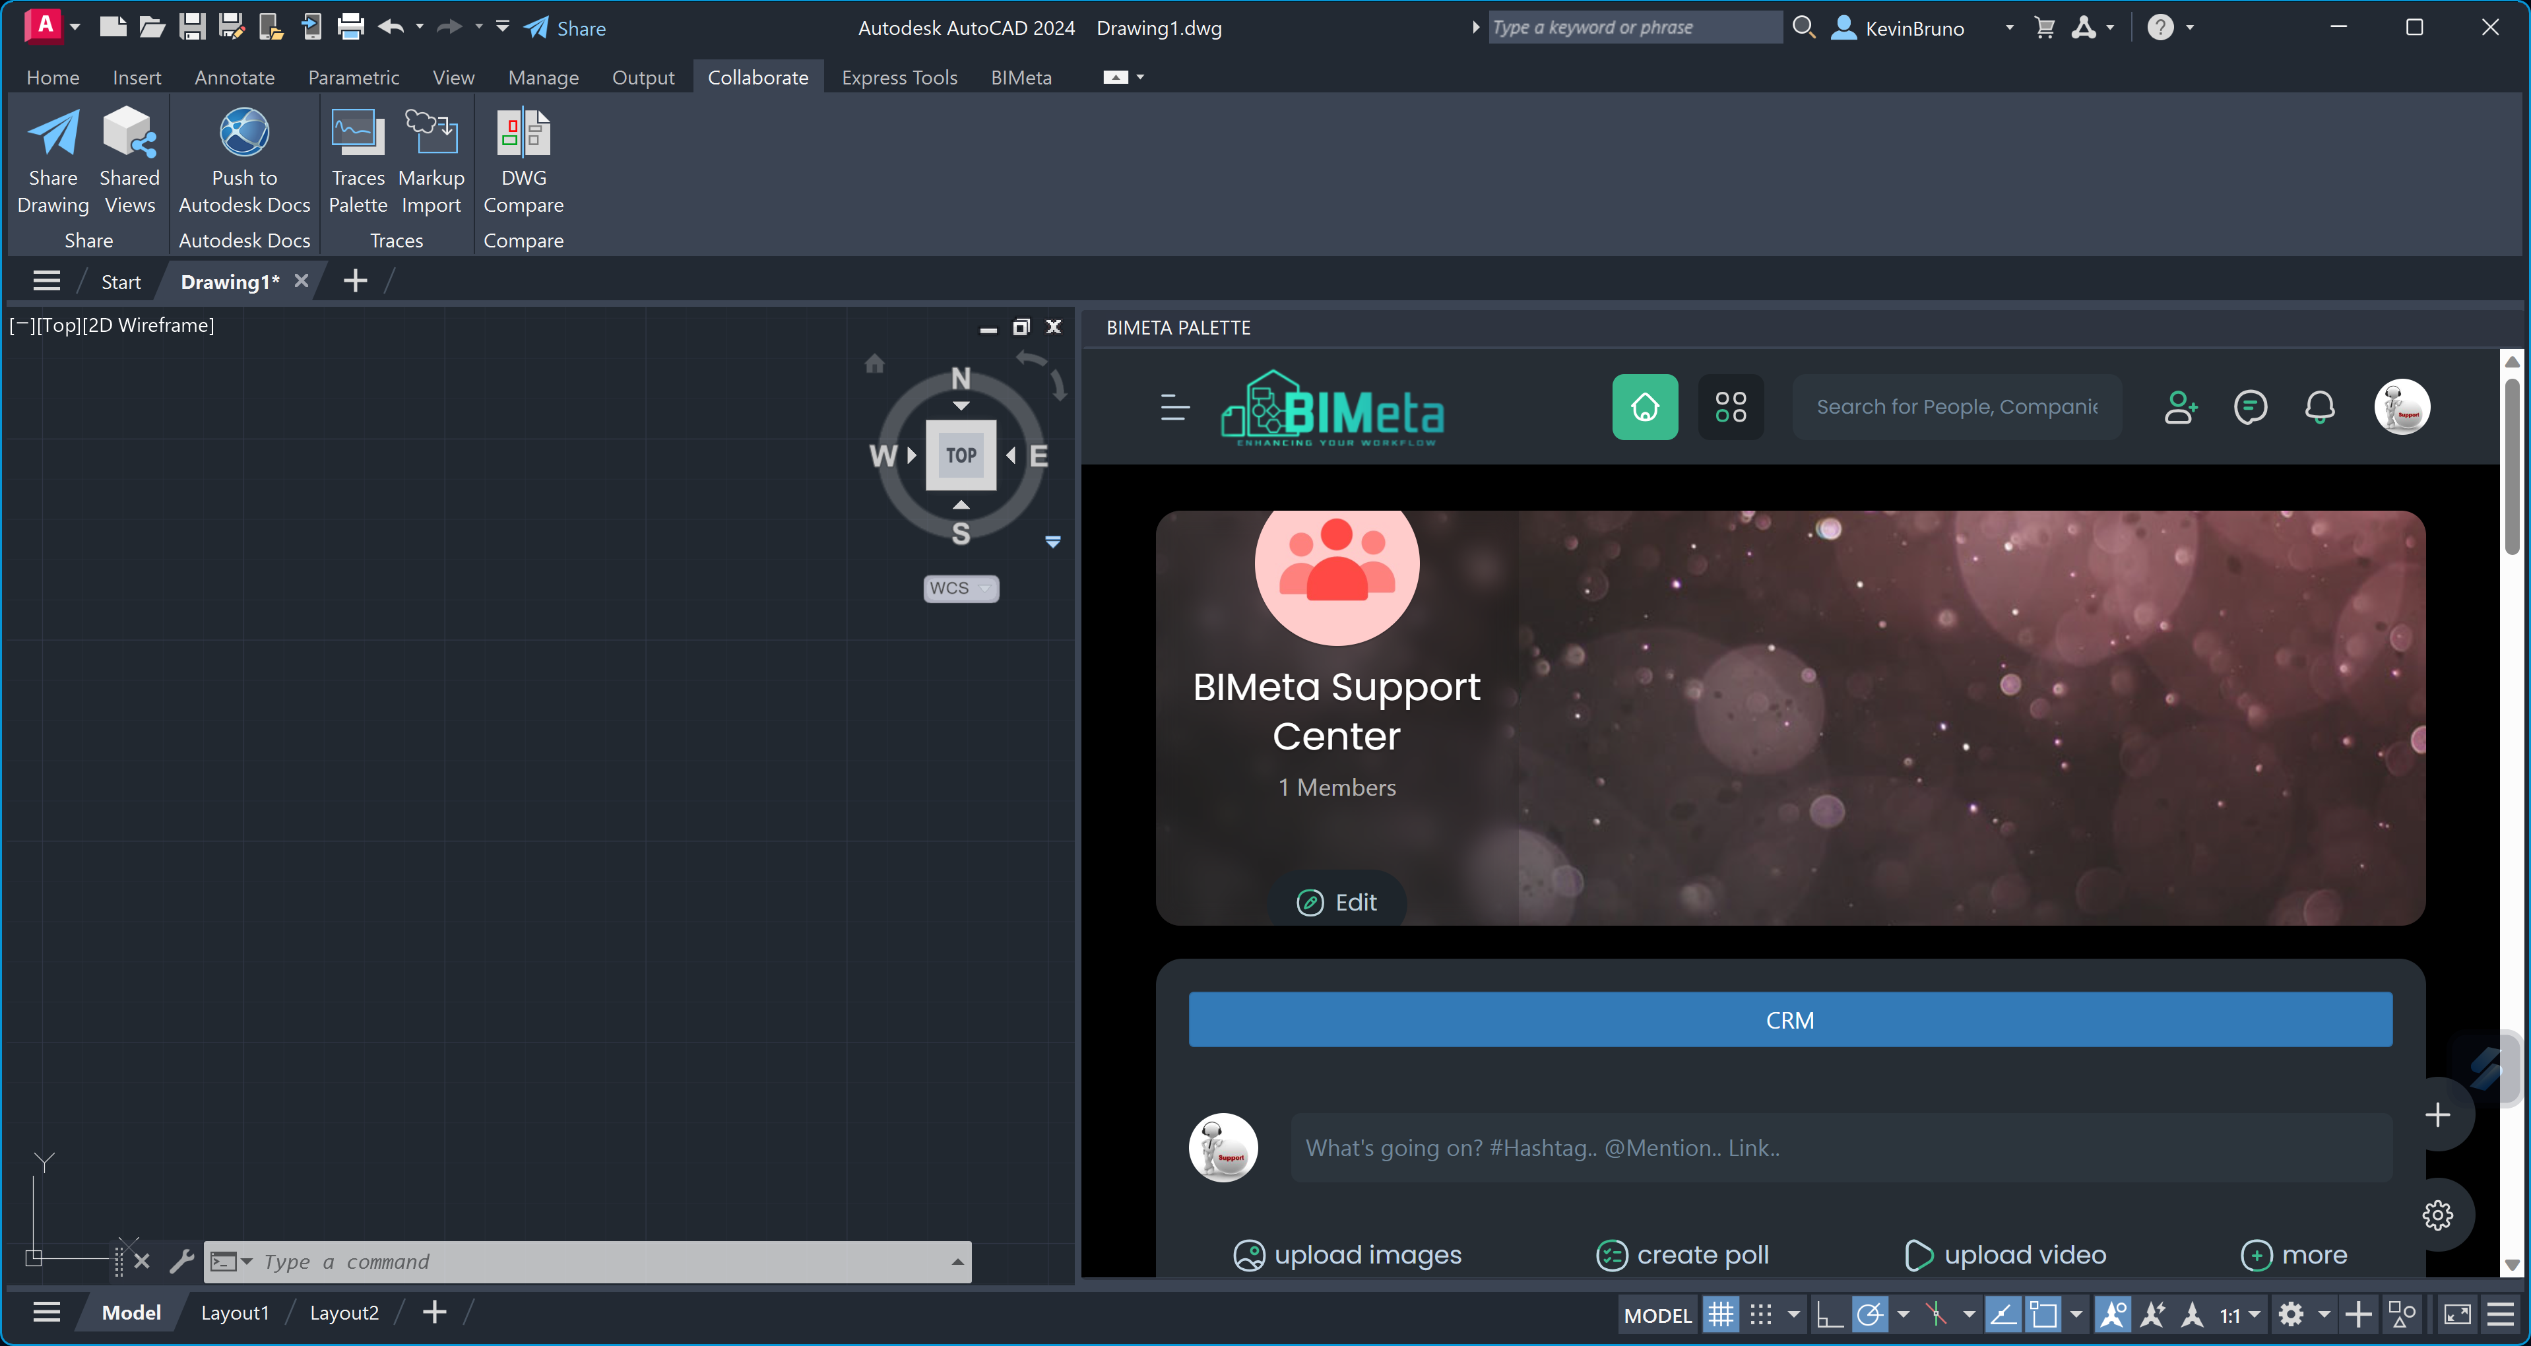Click Push to Autodesk Docs
Image resolution: width=2531 pixels, height=1346 pixels.
point(245,162)
